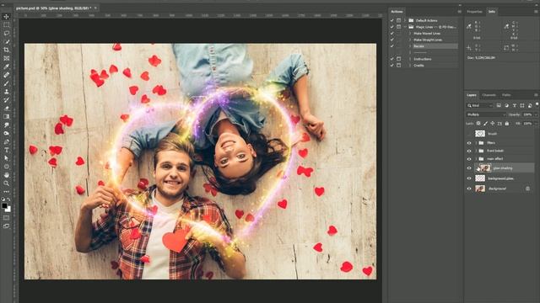540x303 pixels.
Task: Show the hidden brush layer
Action: tap(469, 134)
